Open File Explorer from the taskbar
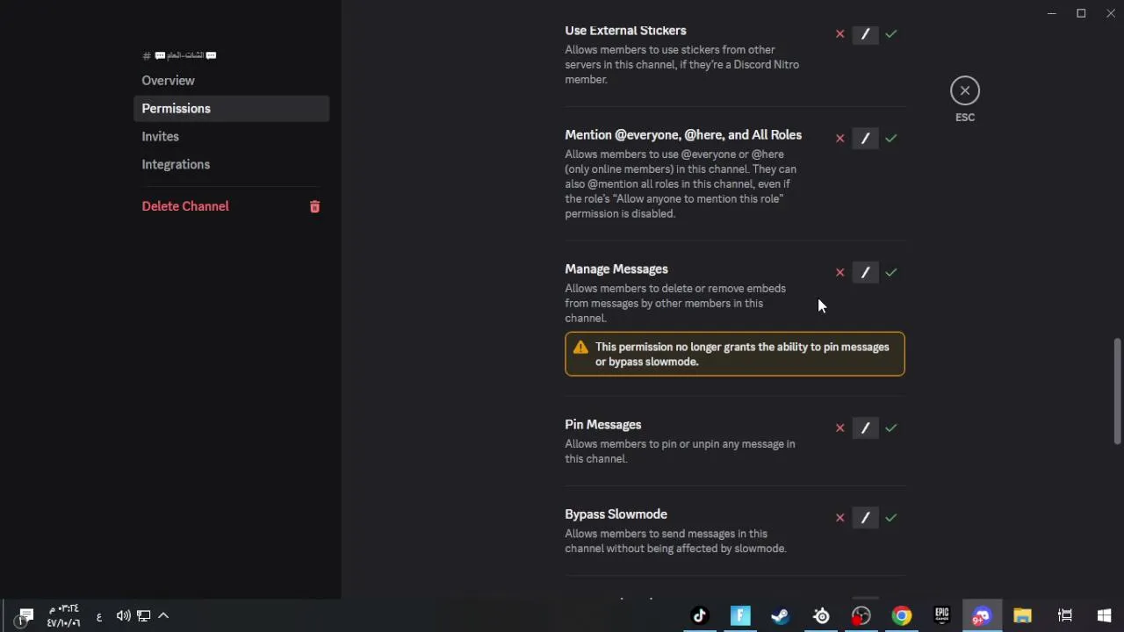The width and height of the screenshot is (1124, 632). point(1022,616)
